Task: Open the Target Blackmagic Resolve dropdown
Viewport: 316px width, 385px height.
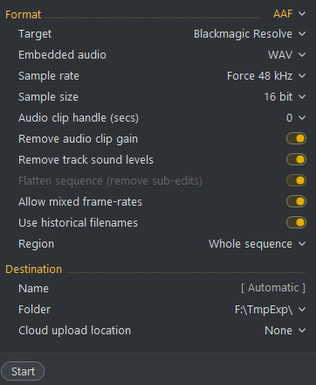Action: coord(250,34)
